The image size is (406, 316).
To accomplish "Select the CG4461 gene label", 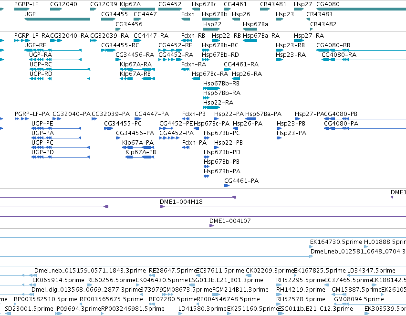I will click(x=235, y=4).
